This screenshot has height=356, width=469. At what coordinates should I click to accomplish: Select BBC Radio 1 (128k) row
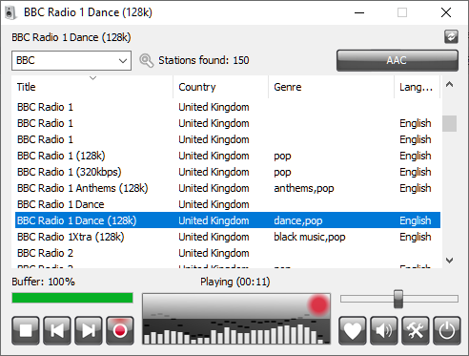pos(228,156)
